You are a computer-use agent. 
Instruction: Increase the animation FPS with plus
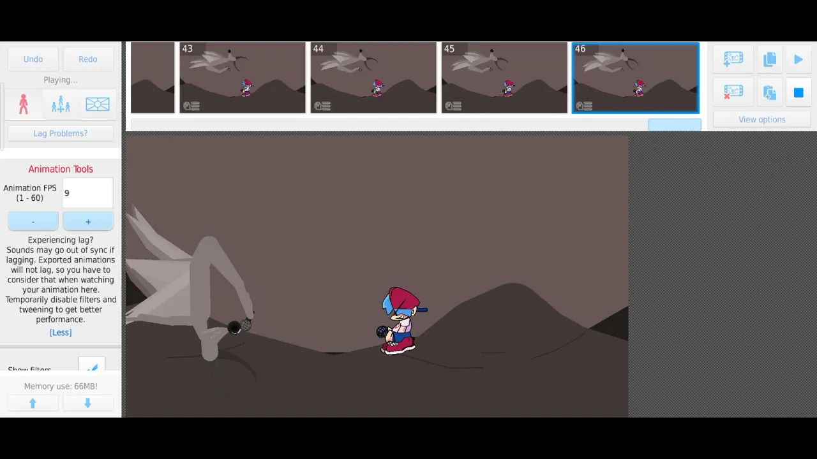tap(88, 221)
